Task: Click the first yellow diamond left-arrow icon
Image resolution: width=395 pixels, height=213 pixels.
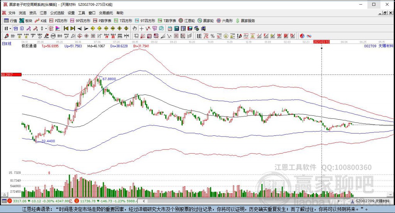Action: (93, 29)
